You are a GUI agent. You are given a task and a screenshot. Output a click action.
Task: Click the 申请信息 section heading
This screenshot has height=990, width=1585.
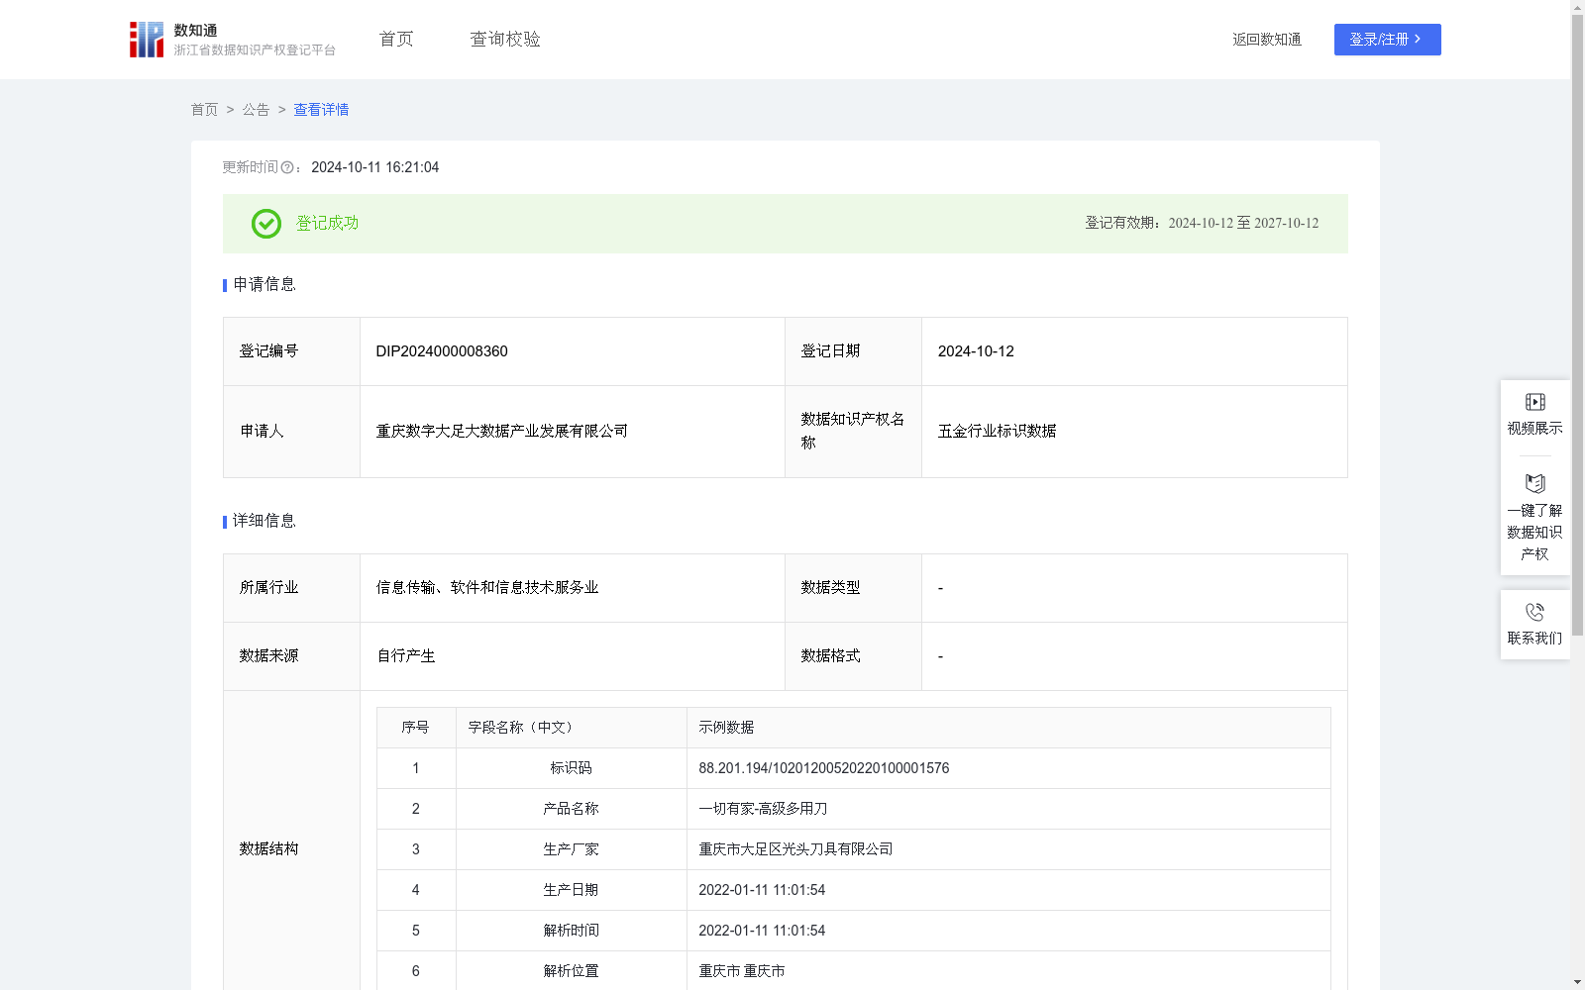pyautogui.click(x=264, y=285)
